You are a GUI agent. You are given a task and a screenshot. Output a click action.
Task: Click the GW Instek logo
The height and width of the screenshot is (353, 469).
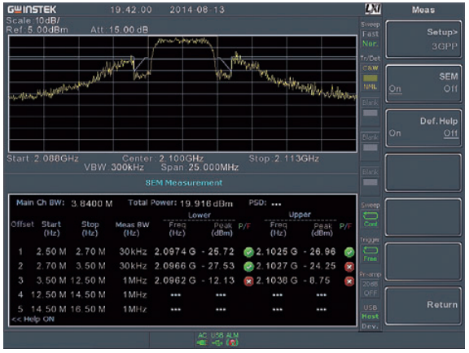[32, 10]
